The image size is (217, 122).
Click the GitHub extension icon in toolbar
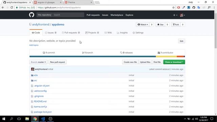(194, 7)
